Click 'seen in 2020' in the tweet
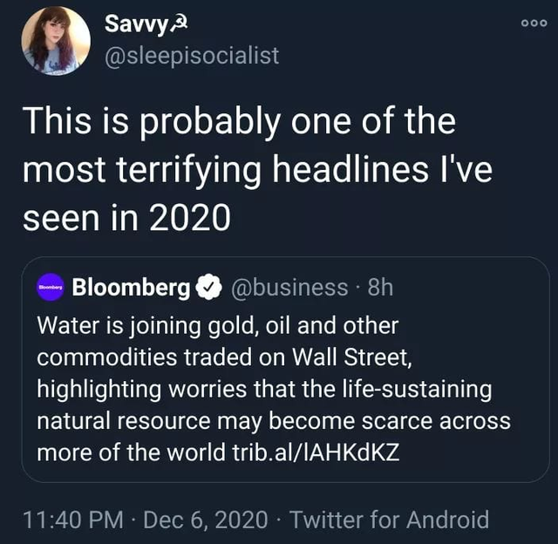This screenshot has width=558, height=544. coord(126,218)
